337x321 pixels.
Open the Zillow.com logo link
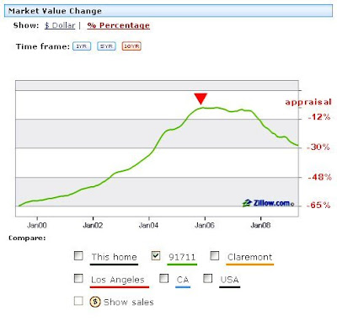click(268, 203)
